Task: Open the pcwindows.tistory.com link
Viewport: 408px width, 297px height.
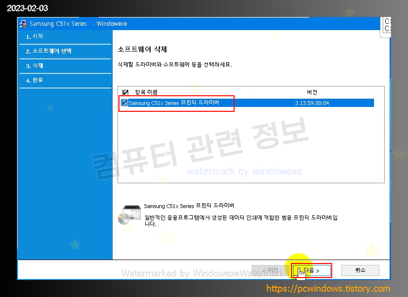Action: (328, 289)
